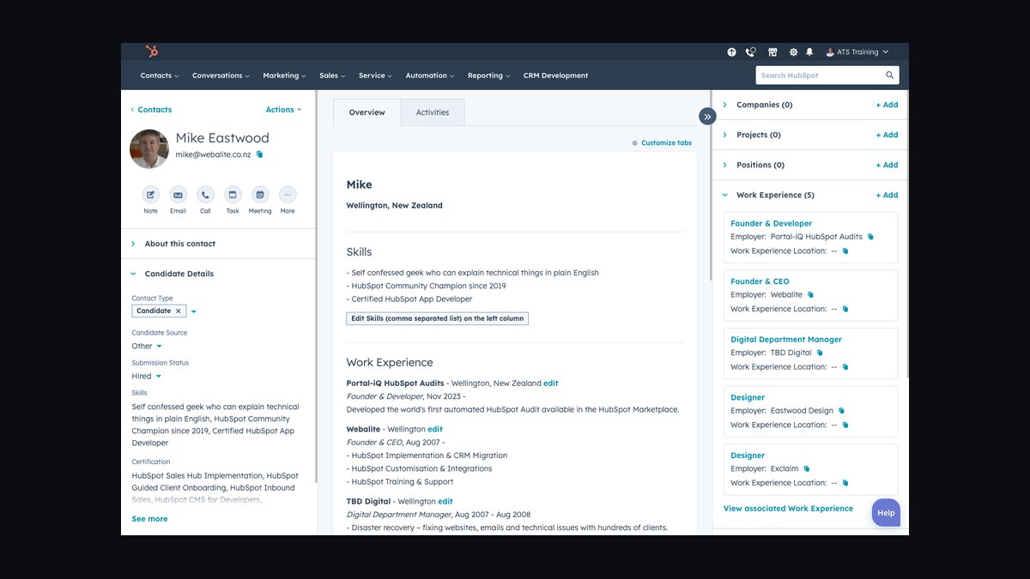
Task: Open the ATS Training account menu
Action: coord(857,52)
